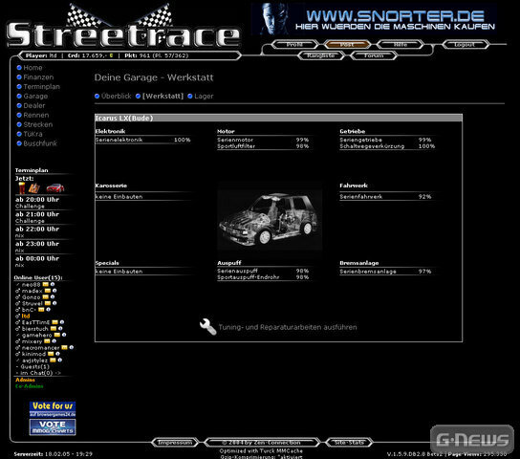The height and width of the screenshot is (459, 520).
Task: Click the Serienmotor part row
Action: click(x=263, y=140)
